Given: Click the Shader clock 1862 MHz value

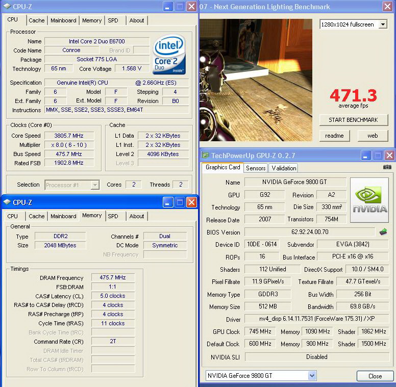Looking at the screenshot, I should tap(374, 331).
